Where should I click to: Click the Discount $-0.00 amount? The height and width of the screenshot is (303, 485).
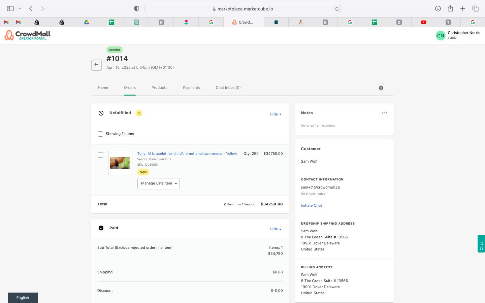click(277, 291)
